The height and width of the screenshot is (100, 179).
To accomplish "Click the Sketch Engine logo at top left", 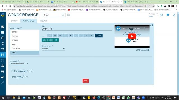I will pos(3,15).
